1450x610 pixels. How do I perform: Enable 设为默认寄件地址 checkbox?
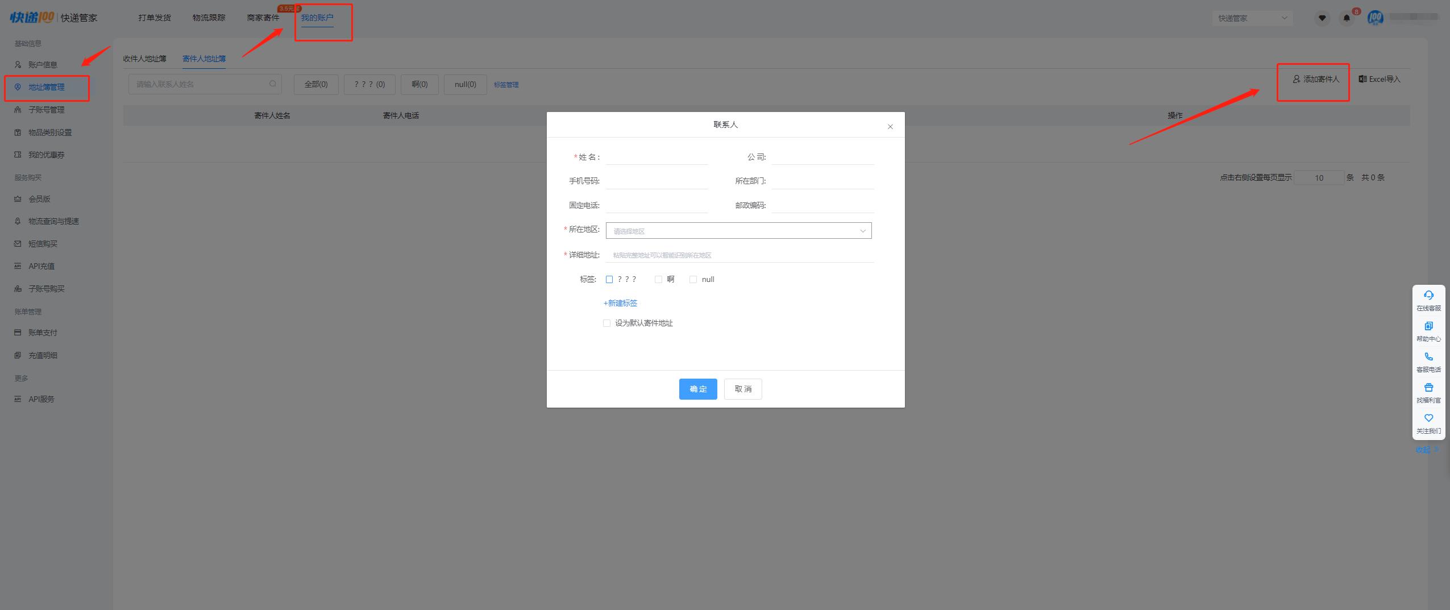606,323
